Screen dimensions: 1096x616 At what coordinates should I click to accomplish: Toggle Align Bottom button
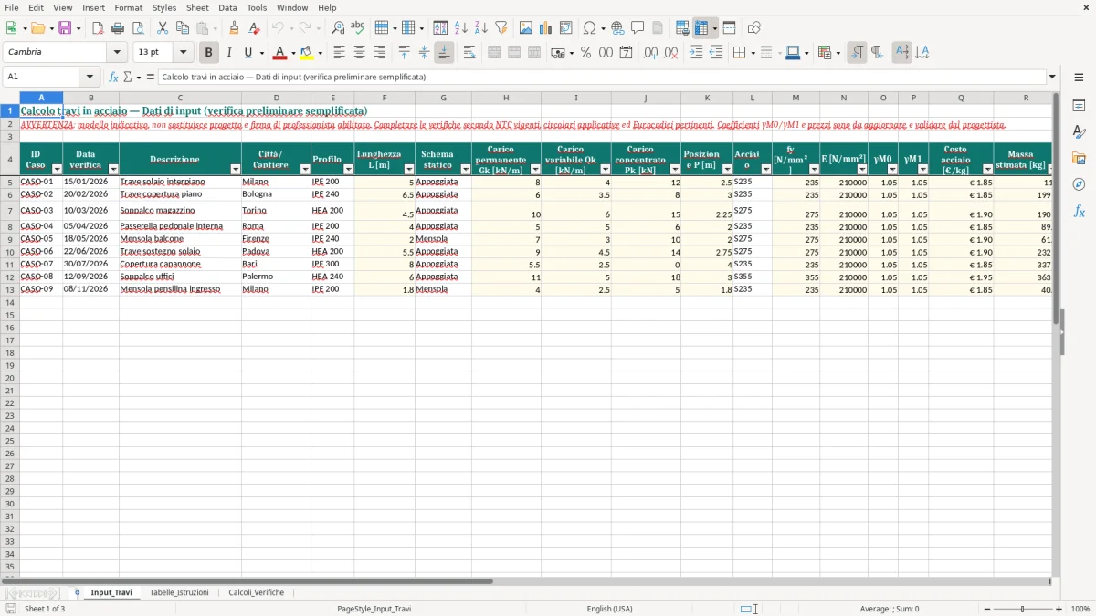(444, 53)
